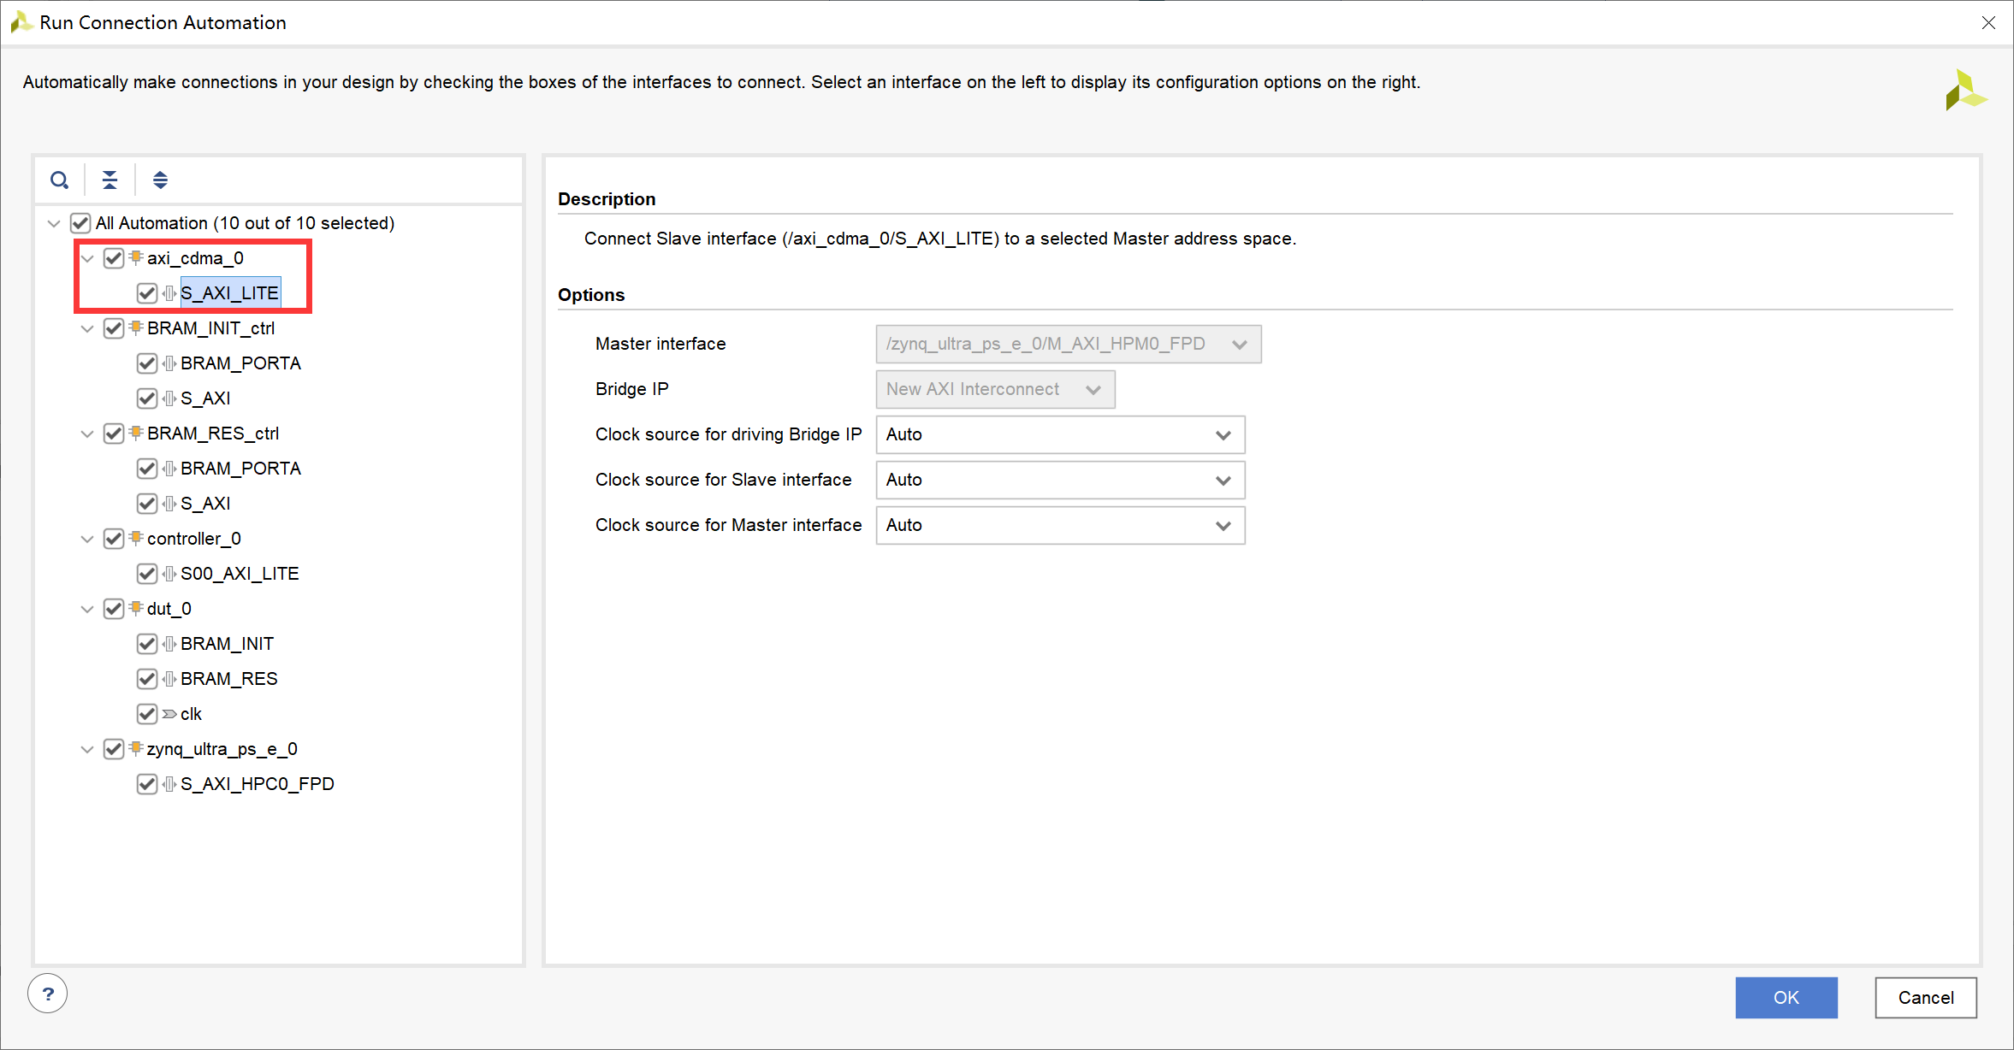Click the OK button
Viewport: 2014px width, 1050px height.
[x=1786, y=997]
